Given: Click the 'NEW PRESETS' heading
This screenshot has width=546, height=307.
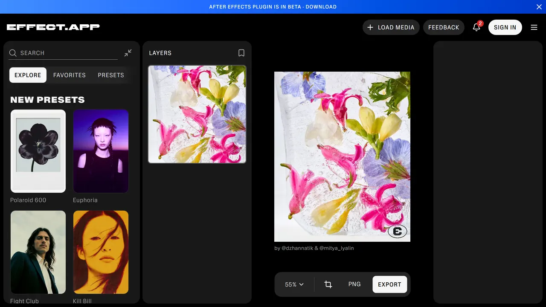Looking at the screenshot, I should coord(47,100).
